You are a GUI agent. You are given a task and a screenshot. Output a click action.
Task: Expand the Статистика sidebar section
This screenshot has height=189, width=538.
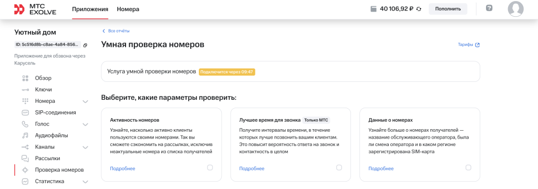86,182
